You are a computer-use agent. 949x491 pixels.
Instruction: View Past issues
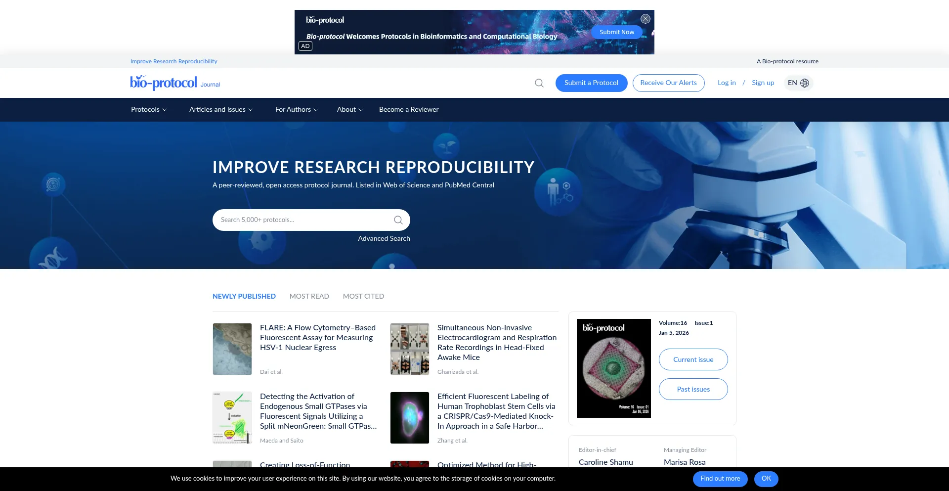693,389
